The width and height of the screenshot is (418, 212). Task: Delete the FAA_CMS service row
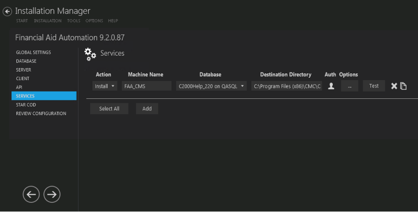[394, 86]
